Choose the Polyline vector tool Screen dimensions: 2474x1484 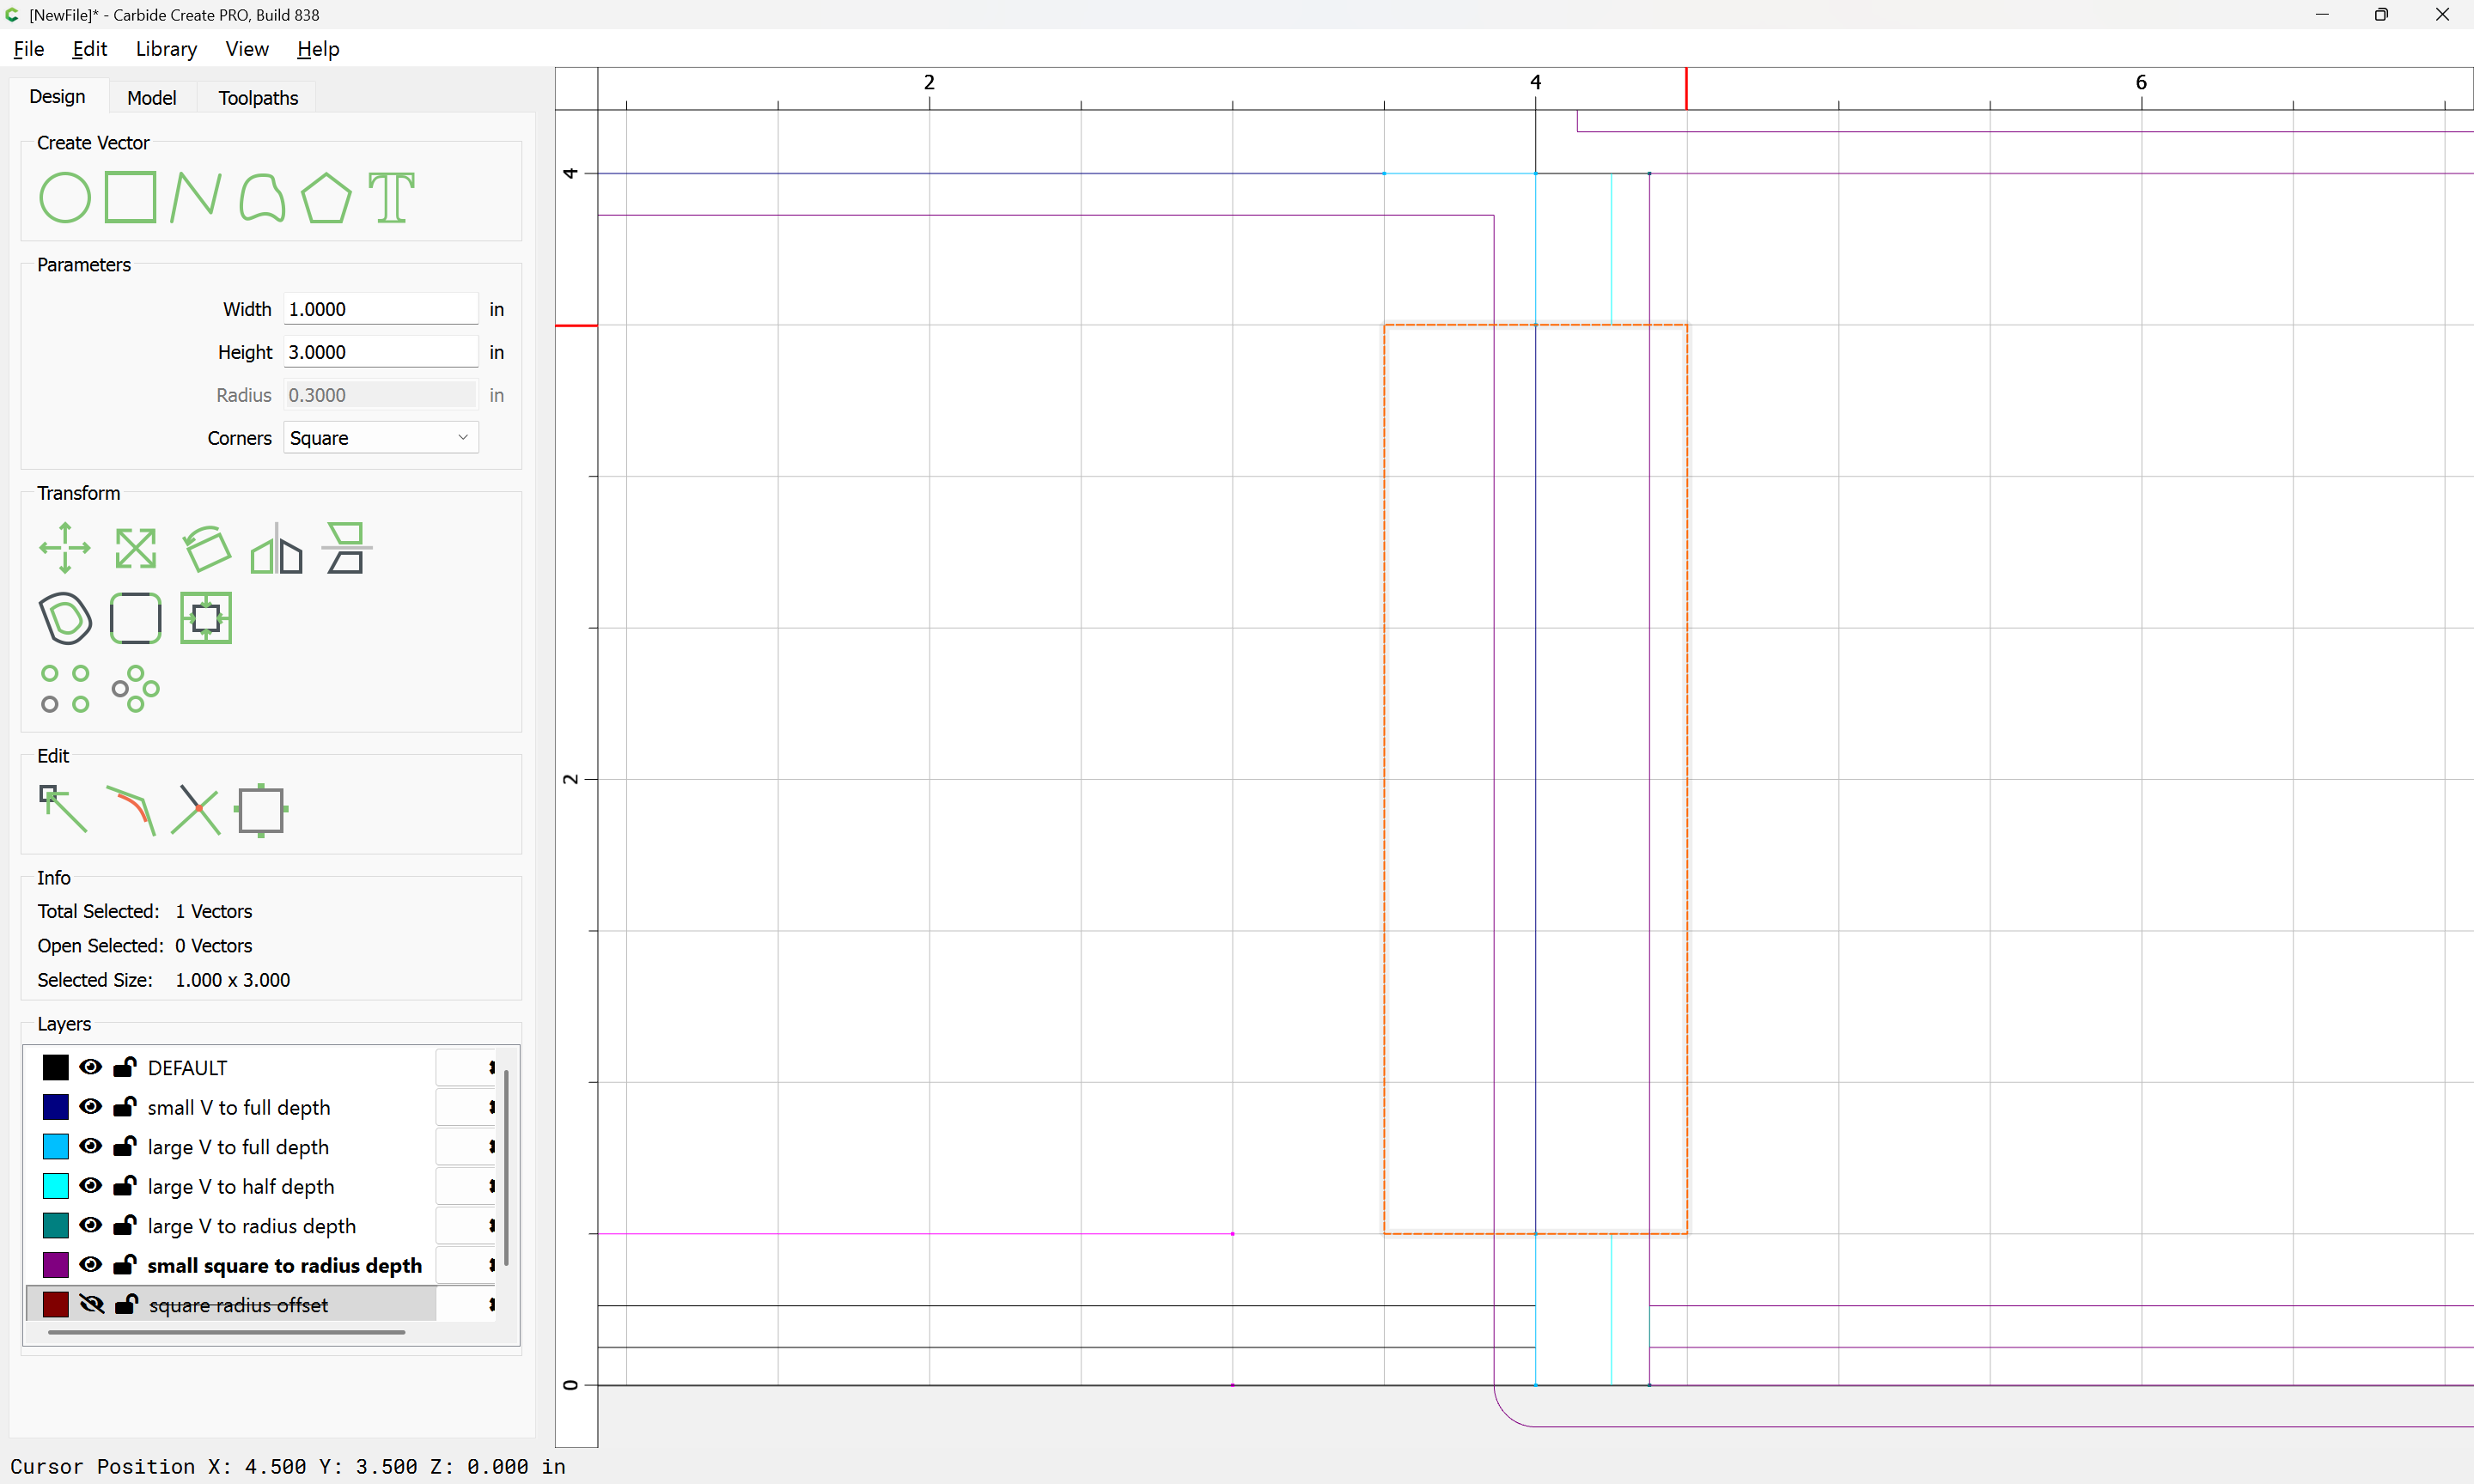pos(195,197)
